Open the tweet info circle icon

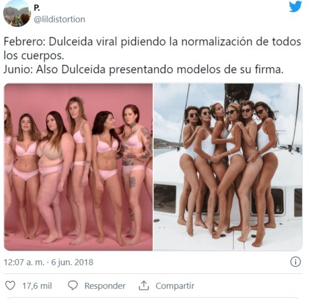pyautogui.click(x=296, y=262)
